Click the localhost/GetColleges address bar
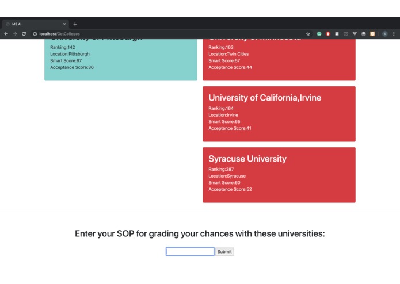Viewport: 400px width, 284px height. coord(171,34)
